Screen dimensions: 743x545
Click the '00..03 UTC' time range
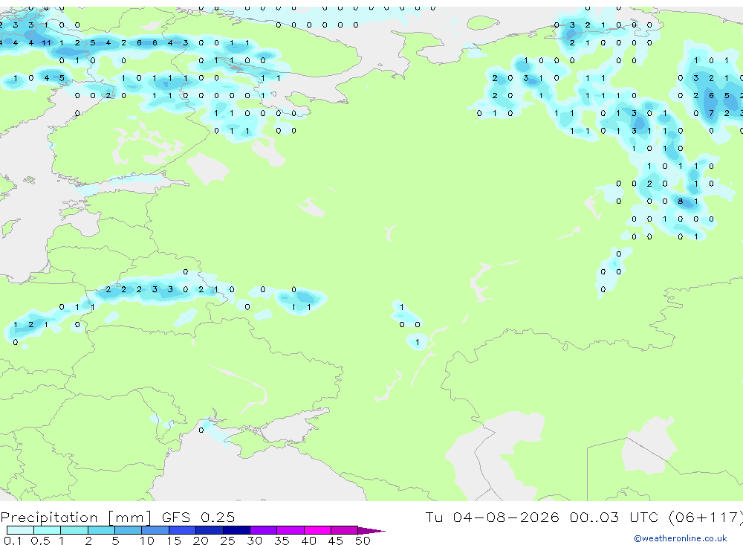(614, 517)
